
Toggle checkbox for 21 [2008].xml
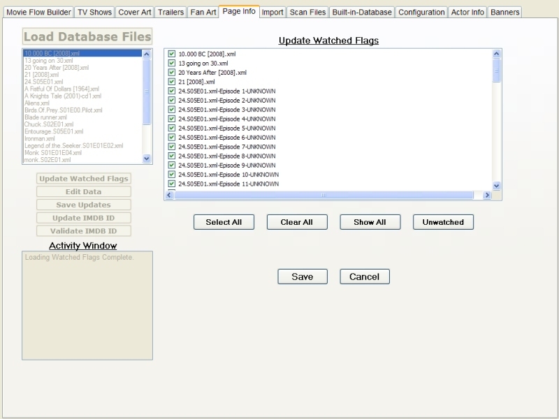(x=171, y=82)
